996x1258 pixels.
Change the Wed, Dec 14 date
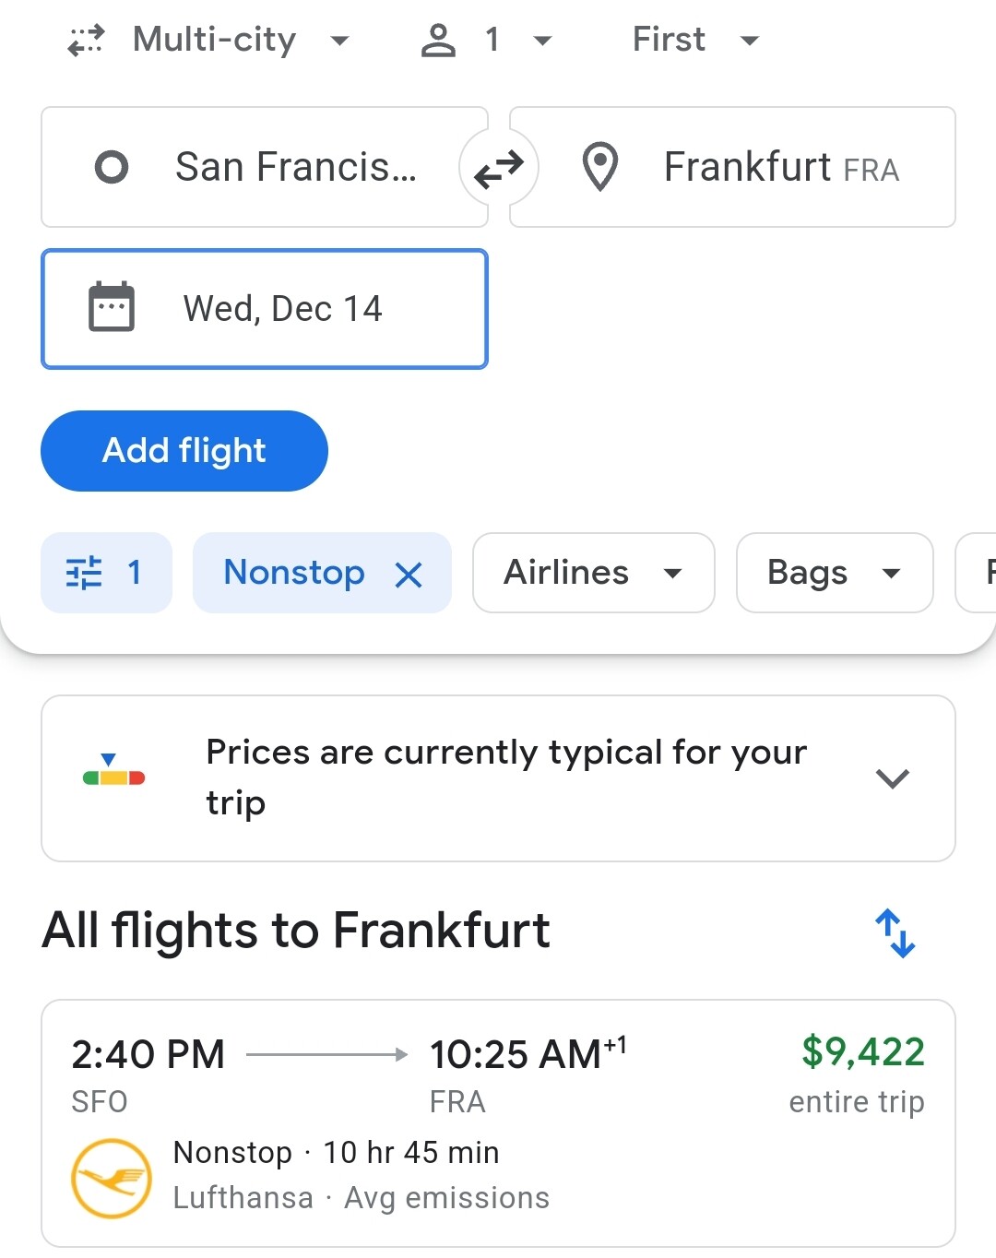265,309
